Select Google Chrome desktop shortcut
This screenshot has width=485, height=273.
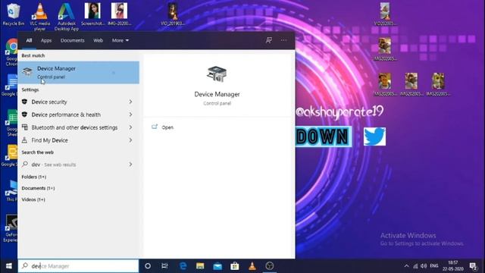(x=11, y=52)
